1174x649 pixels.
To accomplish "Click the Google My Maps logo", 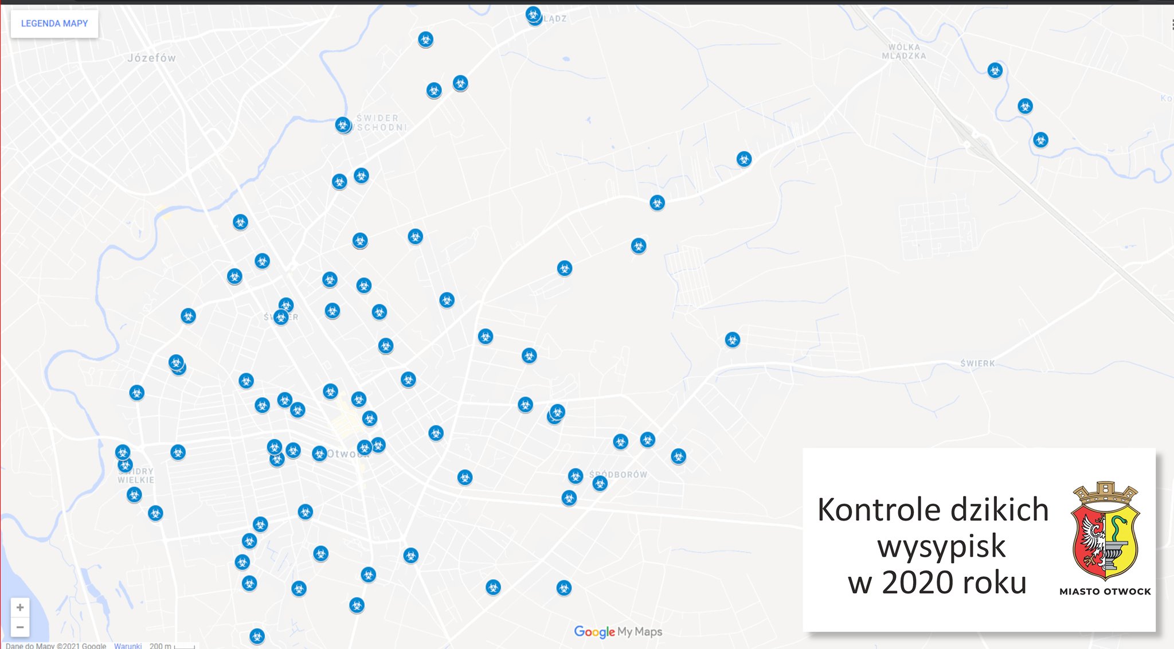I will click(x=618, y=631).
